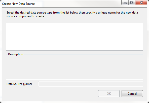The width and height of the screenshot is (149, 103).
Task: Dismiss the dialog using Cancel
Action: 132,94
